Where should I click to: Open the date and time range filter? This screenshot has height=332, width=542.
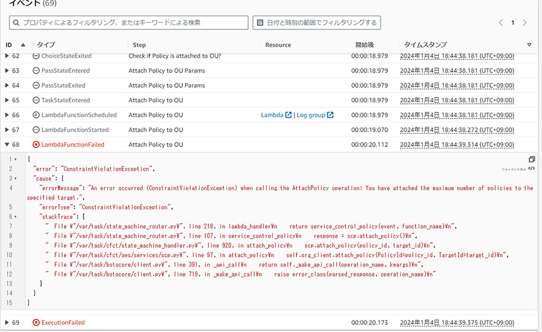pyautogui.click(x=317, y=23)
